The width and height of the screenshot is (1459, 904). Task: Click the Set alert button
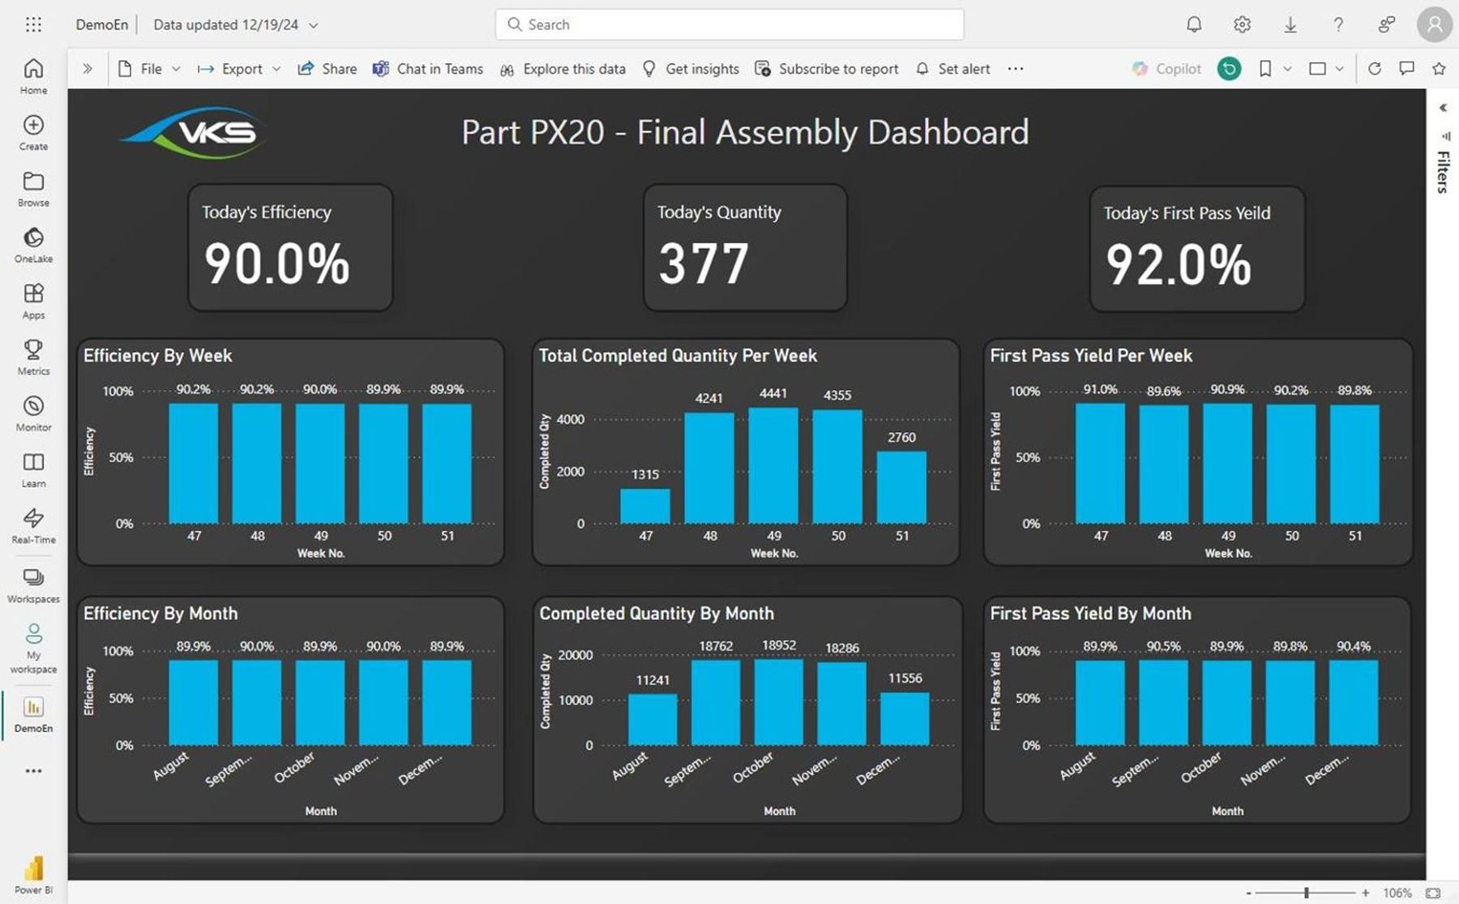point(953,69)
